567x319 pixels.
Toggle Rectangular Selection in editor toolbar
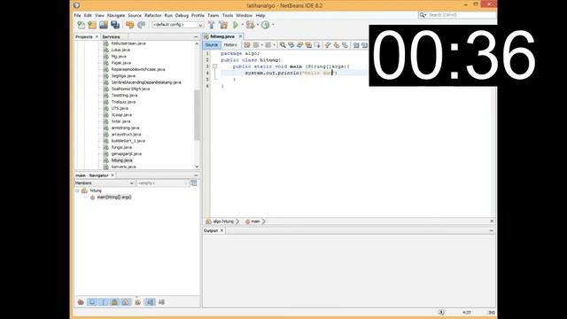pos(317,45)
